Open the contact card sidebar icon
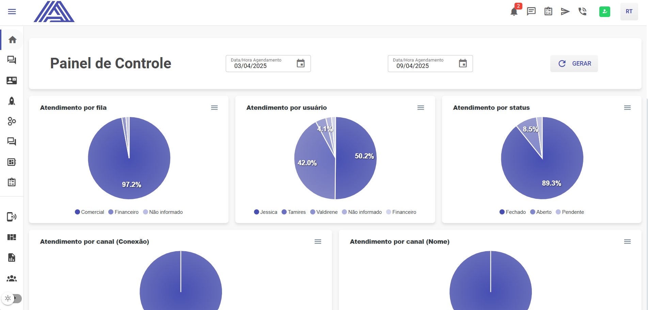The height and width of the screenshot is (310, 648). pyautogui.click(x=12, y=81)
